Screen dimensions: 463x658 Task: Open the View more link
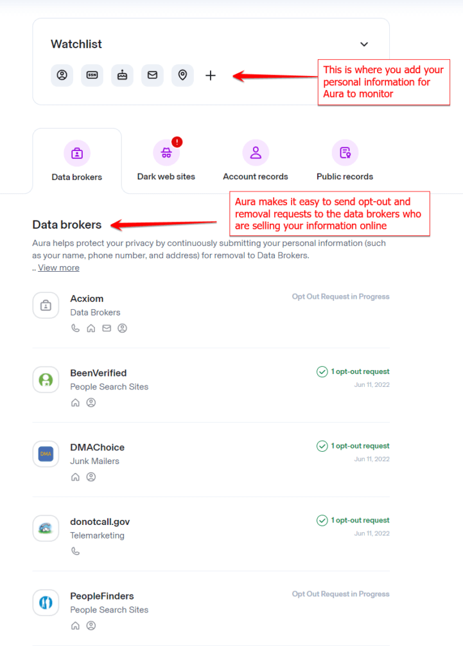tap(58, 267)
